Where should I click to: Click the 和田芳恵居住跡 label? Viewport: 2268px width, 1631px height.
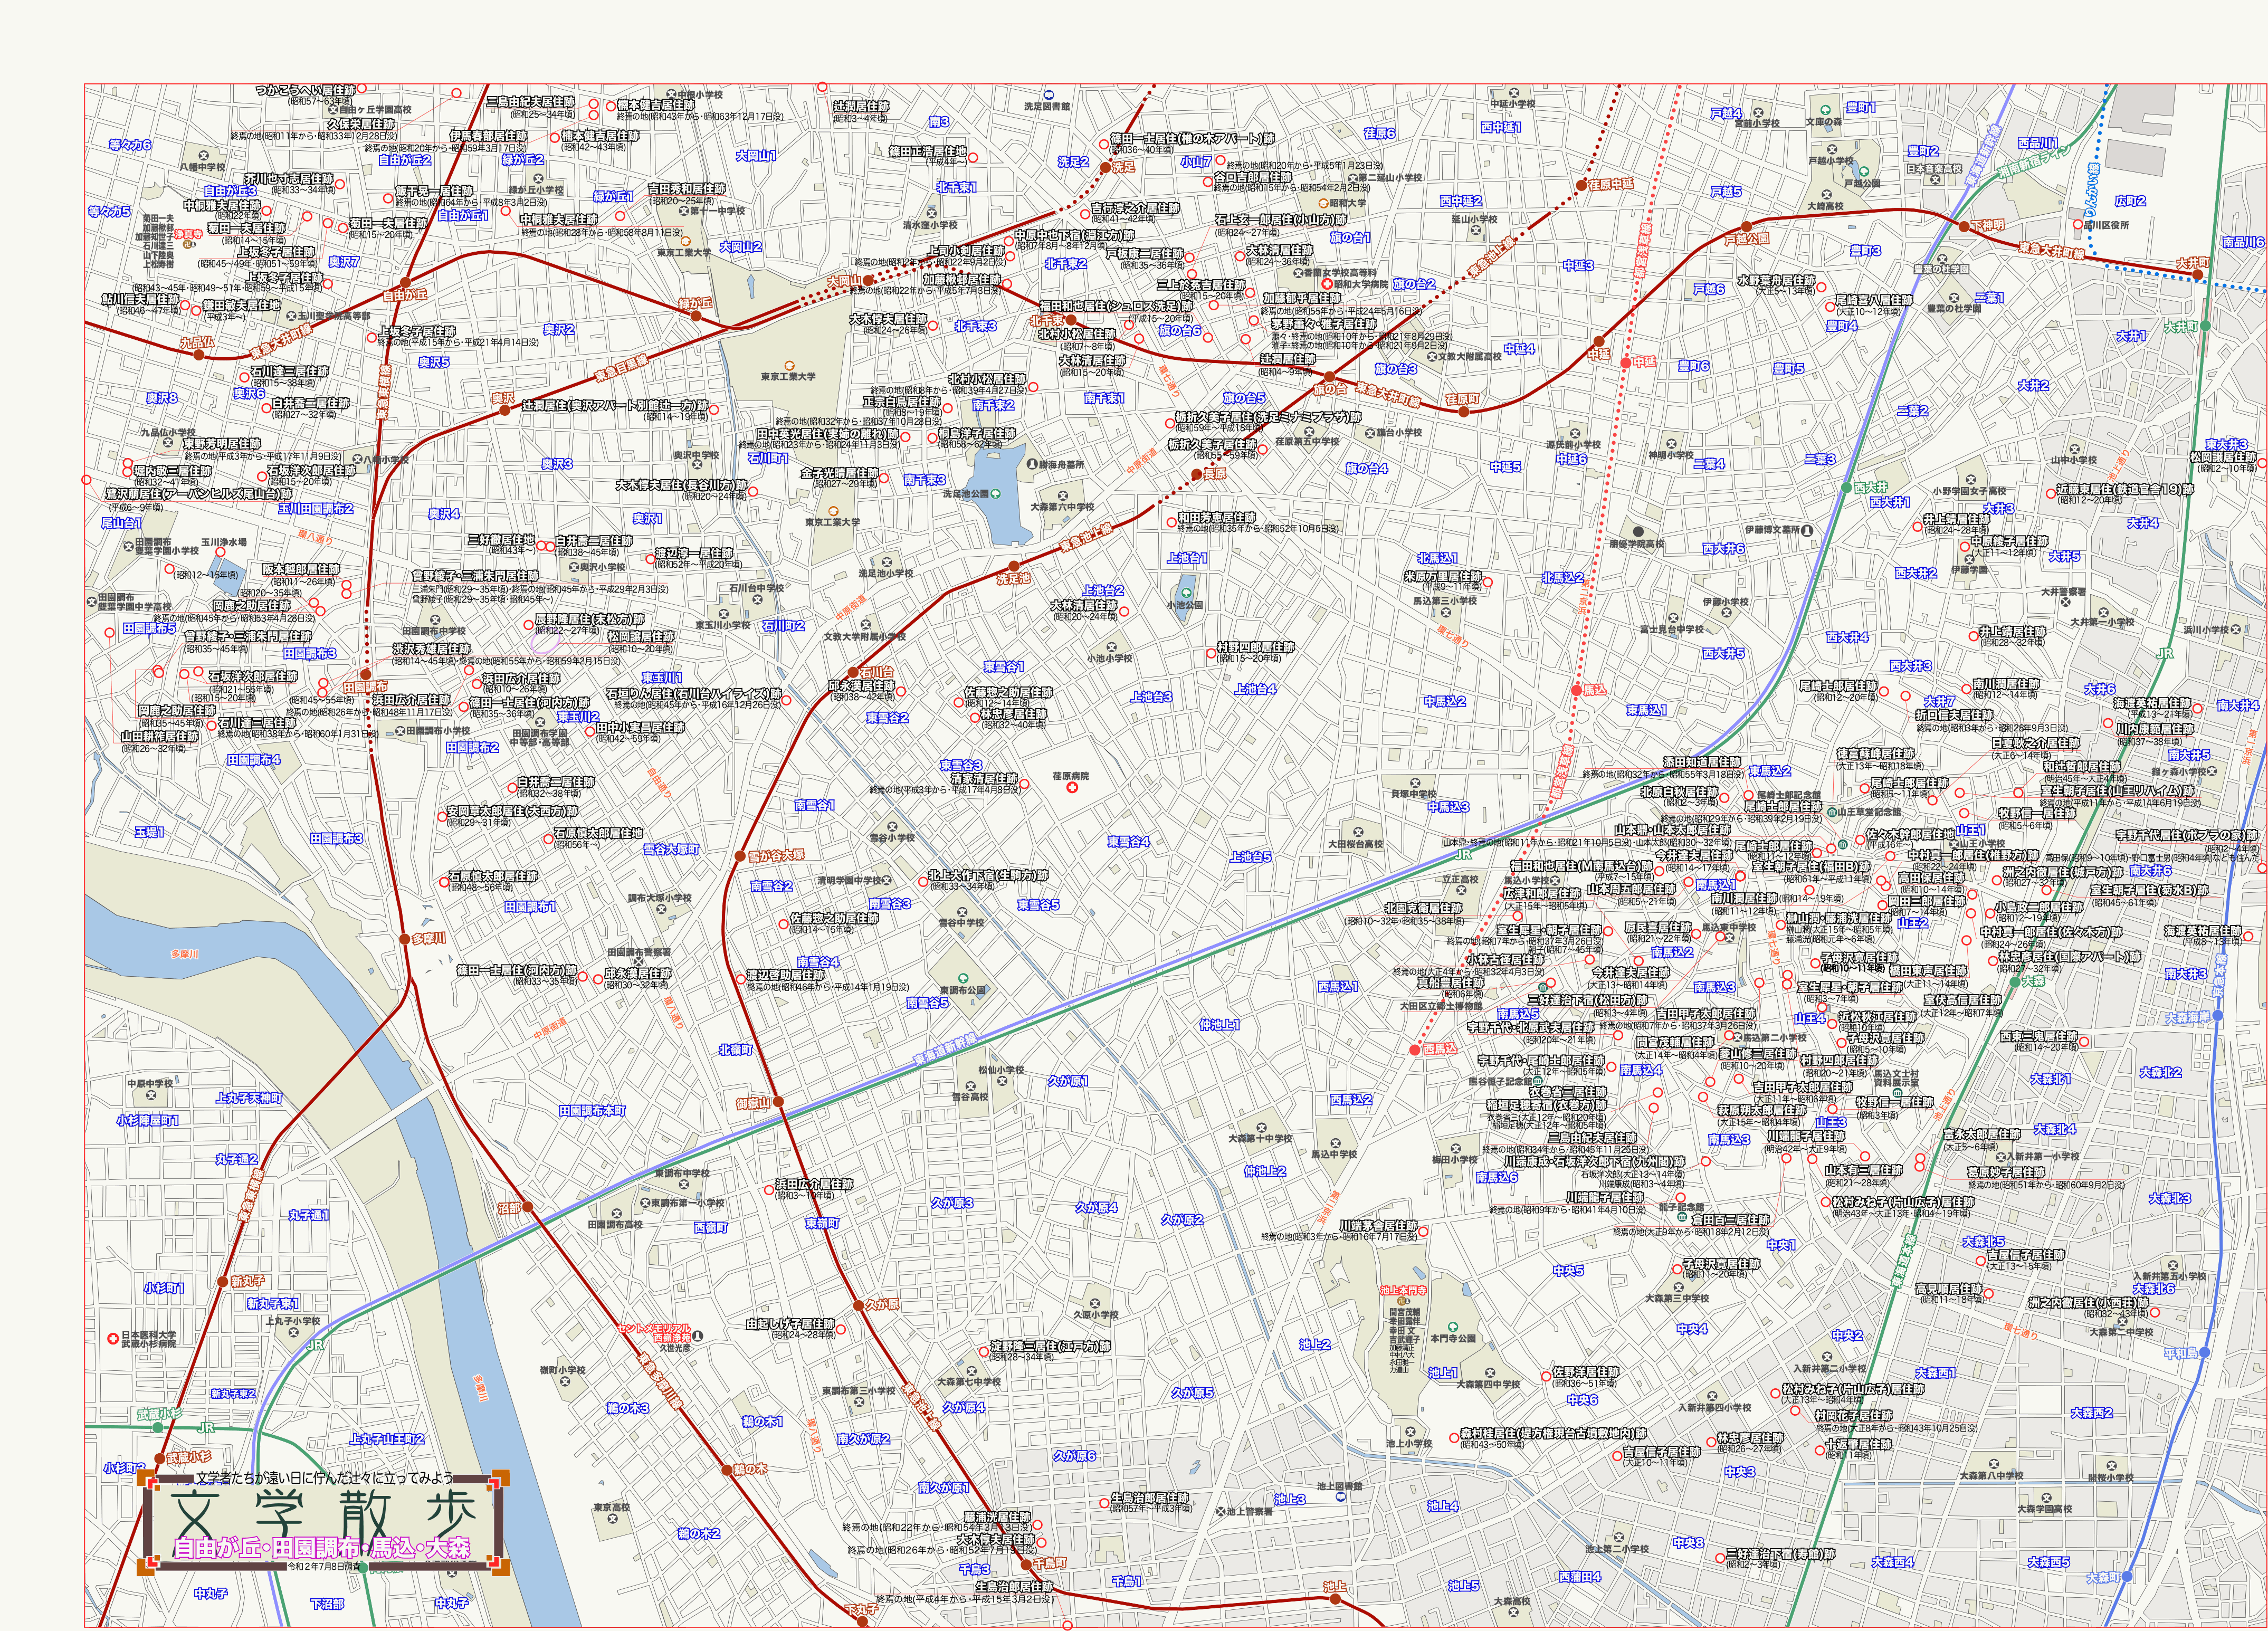tap(1216, 518)
